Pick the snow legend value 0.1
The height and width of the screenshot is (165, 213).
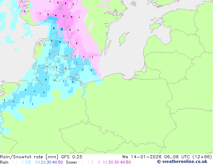point(80,162)
